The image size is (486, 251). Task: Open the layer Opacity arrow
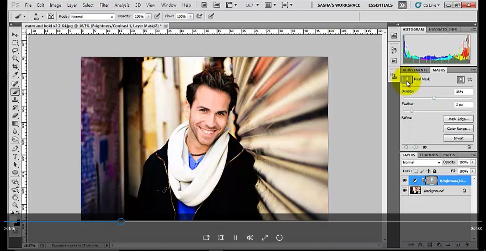click(472, 162)
